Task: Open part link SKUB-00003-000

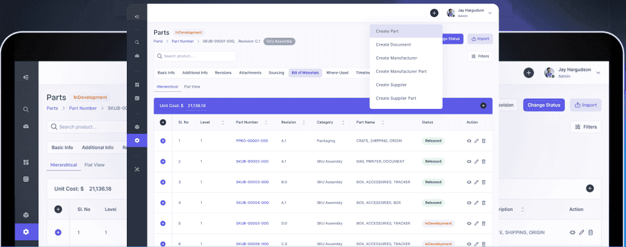Action: point(252,182)
